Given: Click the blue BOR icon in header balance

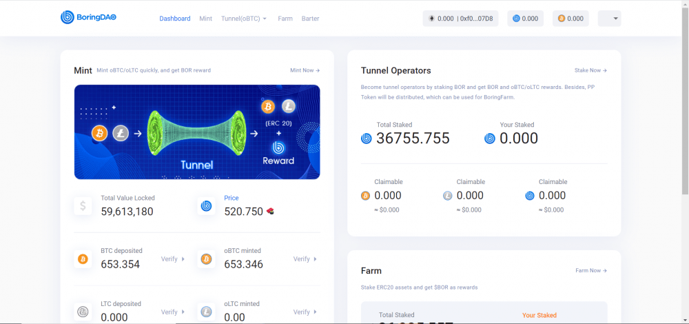Looking at the screenshot, I should click(x=516, y=19).
